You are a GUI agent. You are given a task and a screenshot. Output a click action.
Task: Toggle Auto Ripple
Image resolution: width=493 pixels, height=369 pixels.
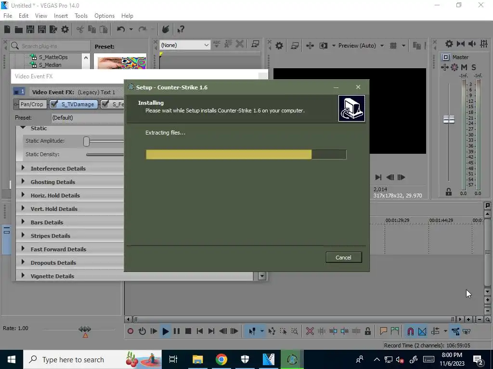coord(435,331)
